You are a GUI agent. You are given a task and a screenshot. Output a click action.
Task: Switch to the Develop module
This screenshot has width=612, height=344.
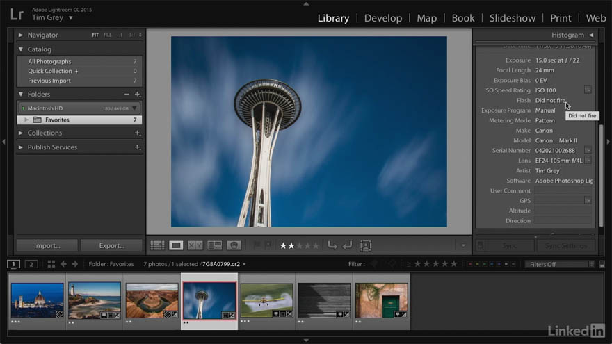point(383,18)
